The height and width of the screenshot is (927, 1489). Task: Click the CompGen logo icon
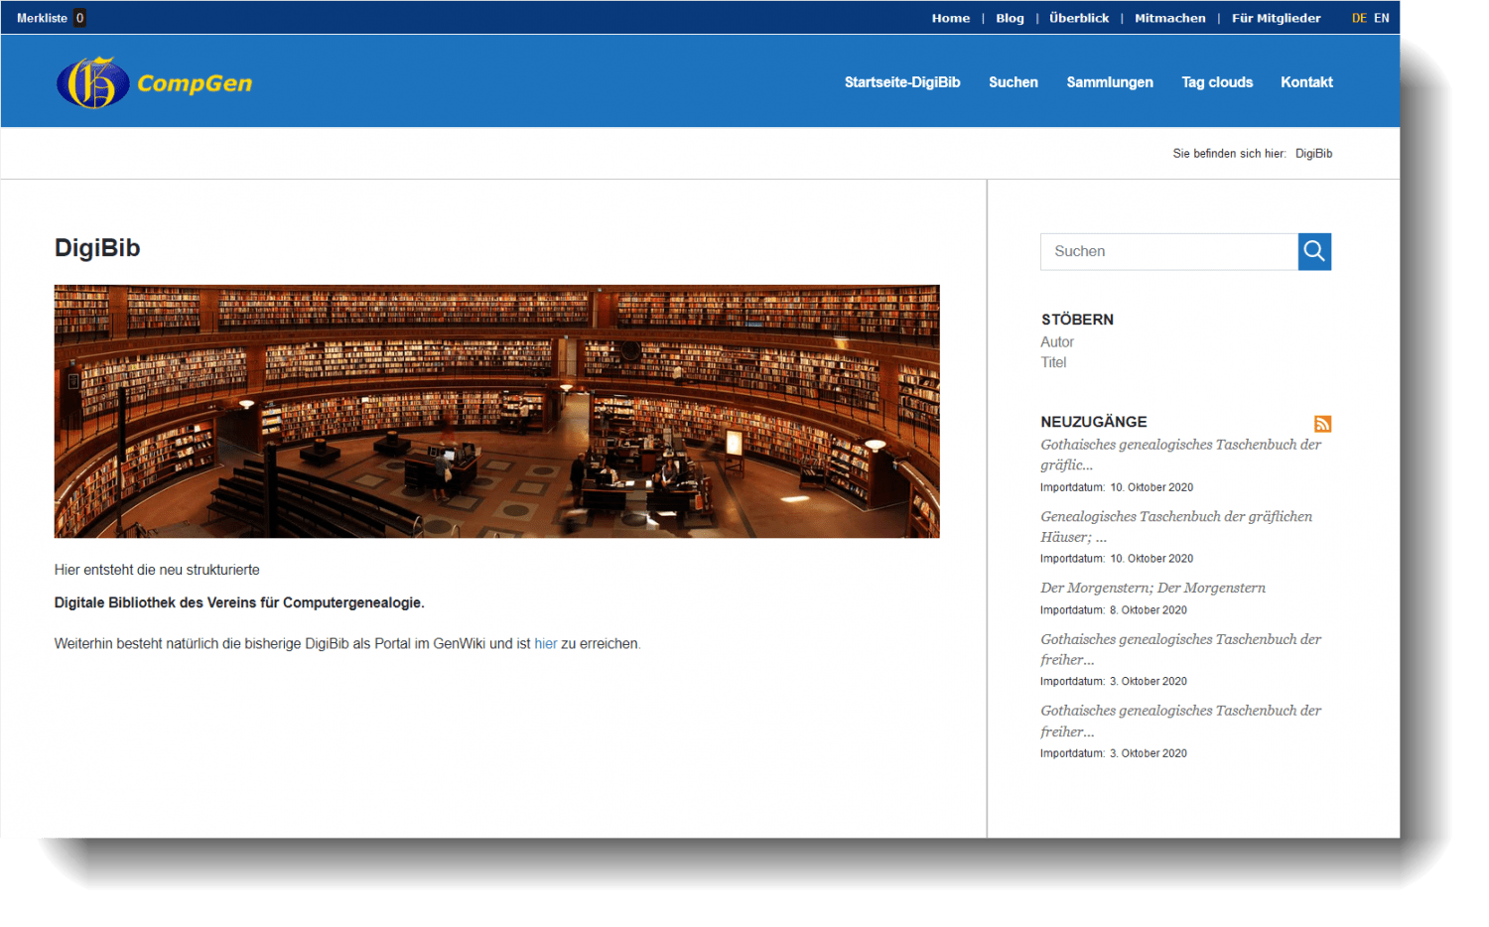(x=92, y=83)
